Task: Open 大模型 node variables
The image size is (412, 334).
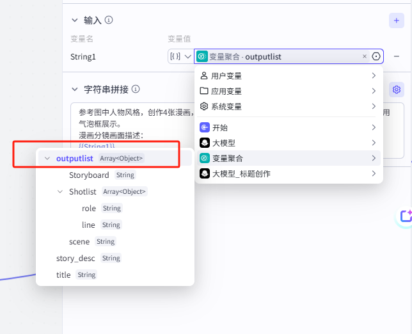Action: [289, 143]
